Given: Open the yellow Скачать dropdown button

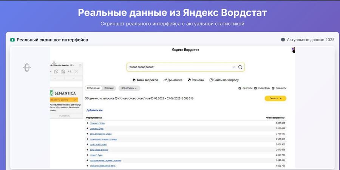Looking at the screenshot, I should pos(275,98).
